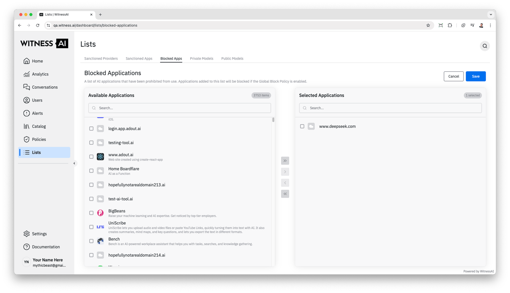Open the Home sidebar item
The width and height of the screenshot is (510, 293).
coord(44,61)
